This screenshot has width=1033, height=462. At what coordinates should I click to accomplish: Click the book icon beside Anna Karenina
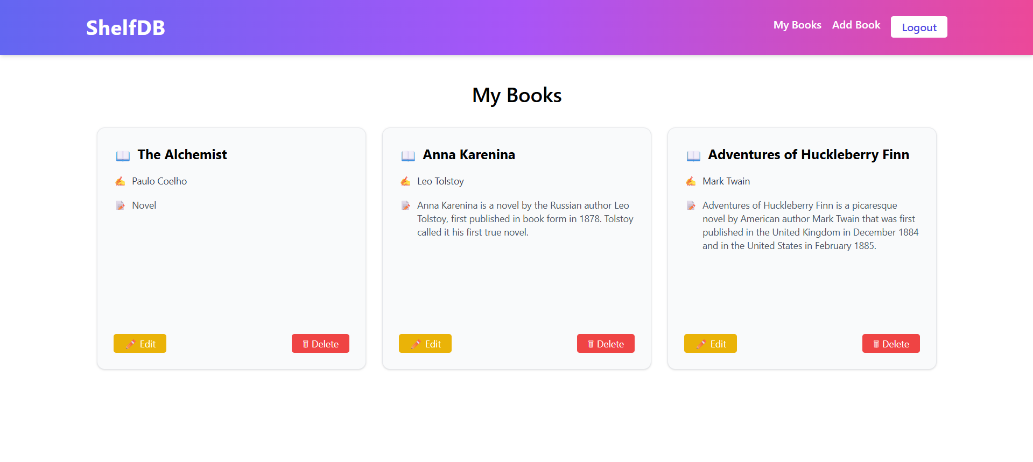pyautogui.click(x=408, y=156)
